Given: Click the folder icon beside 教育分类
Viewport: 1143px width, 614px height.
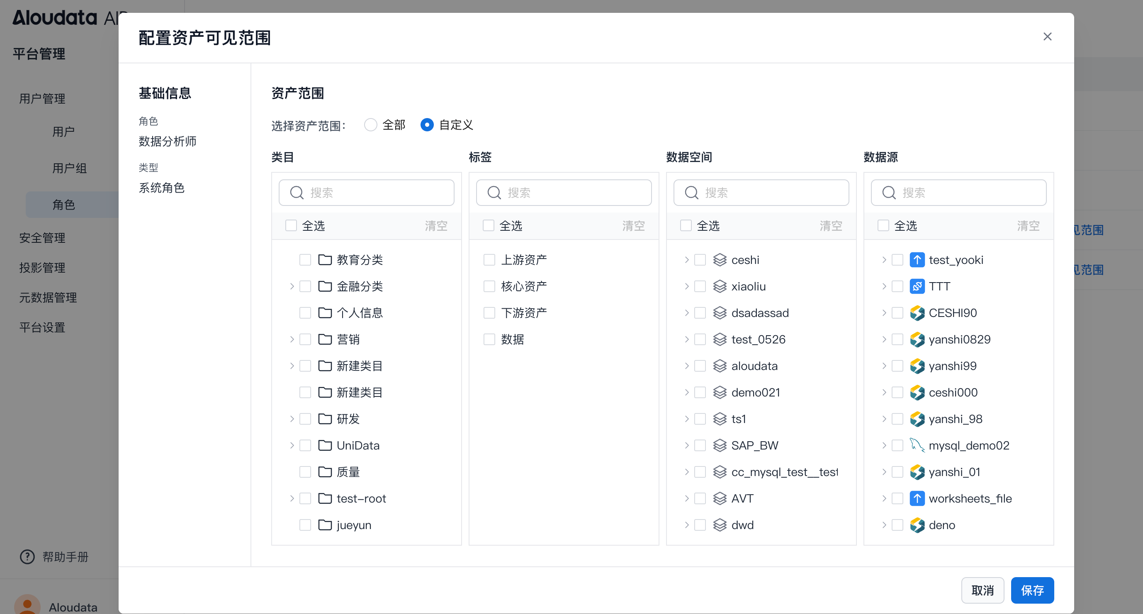Looking at the screenshot, I should point(325,260).
